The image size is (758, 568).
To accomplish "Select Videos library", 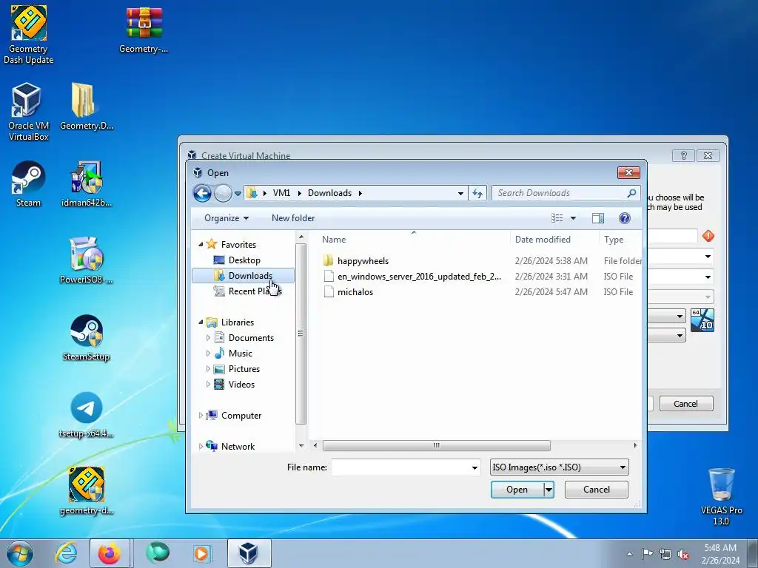I will pos(241,385).
